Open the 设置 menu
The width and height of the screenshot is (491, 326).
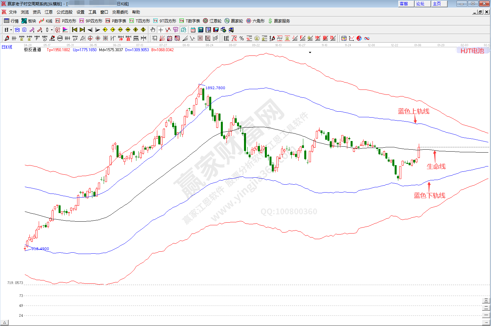(80, 12)
